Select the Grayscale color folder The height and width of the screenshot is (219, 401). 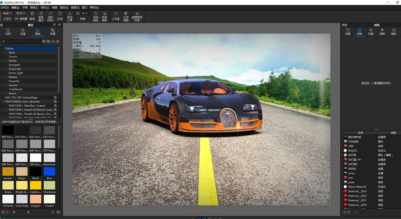click(x=15, y=69)
